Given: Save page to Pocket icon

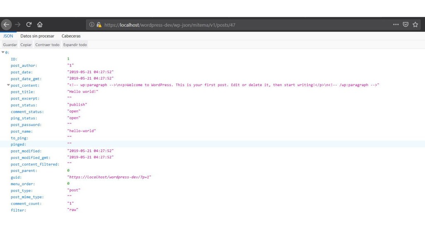Looking at the screenshot, I should [405, 24].
